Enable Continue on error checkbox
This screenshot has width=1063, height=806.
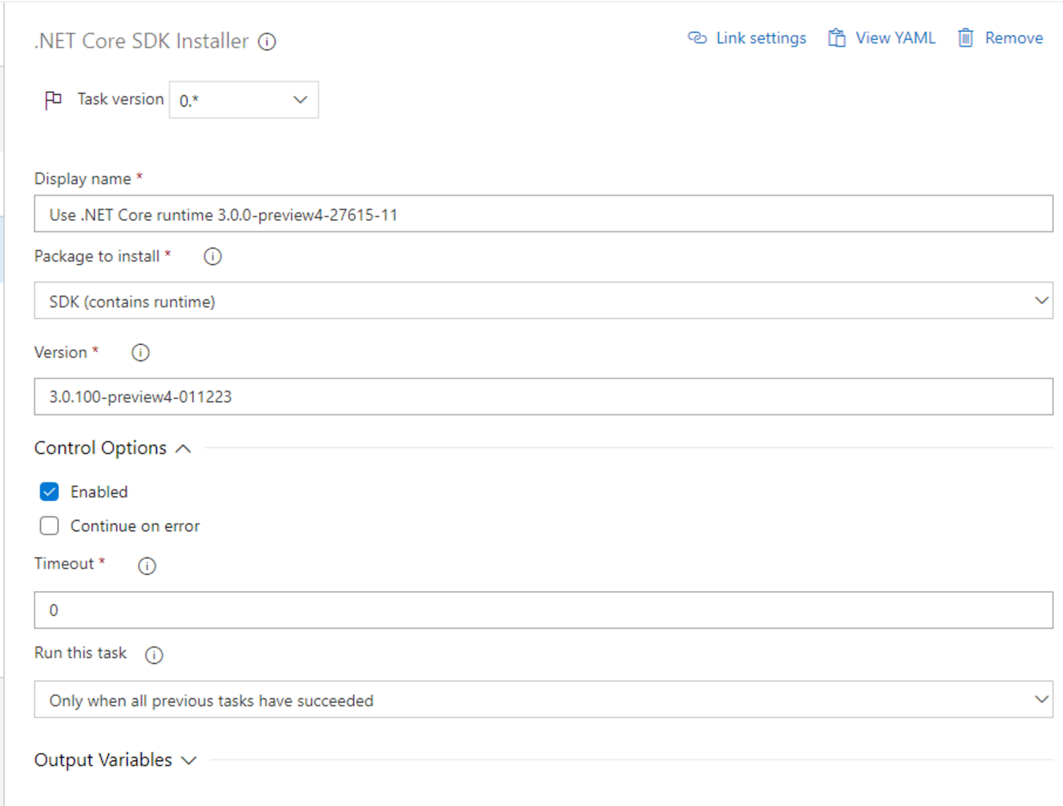click(50, 526)
